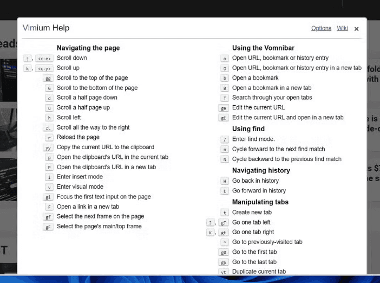Click the 'k' key badge for Scroll up
Screen dimensions: 380x283
click(28, 68)
